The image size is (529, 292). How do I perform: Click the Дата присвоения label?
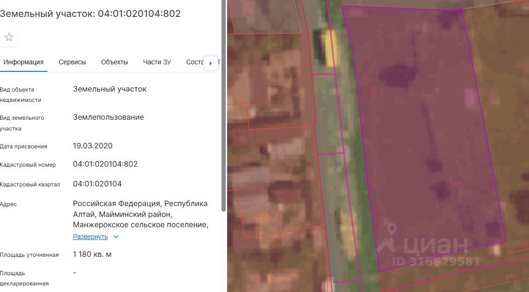tap(24, 146)
